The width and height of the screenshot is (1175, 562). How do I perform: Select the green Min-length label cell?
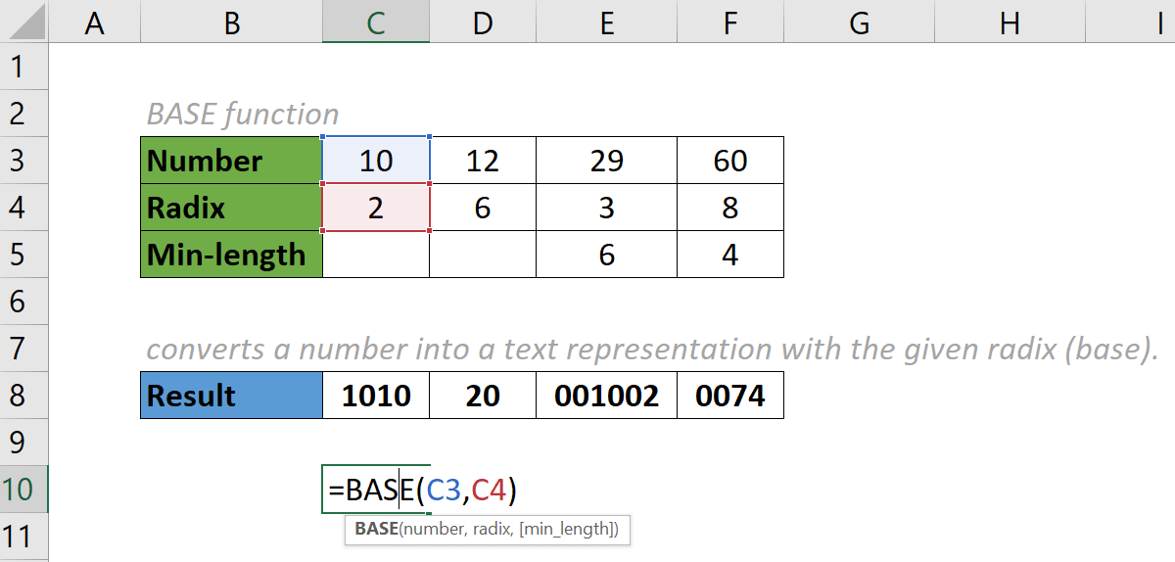point(231,255)
